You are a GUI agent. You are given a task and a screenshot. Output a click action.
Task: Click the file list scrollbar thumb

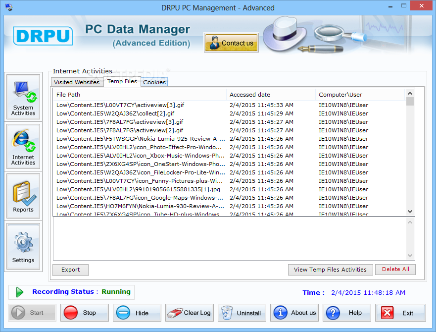coord(410,102)
